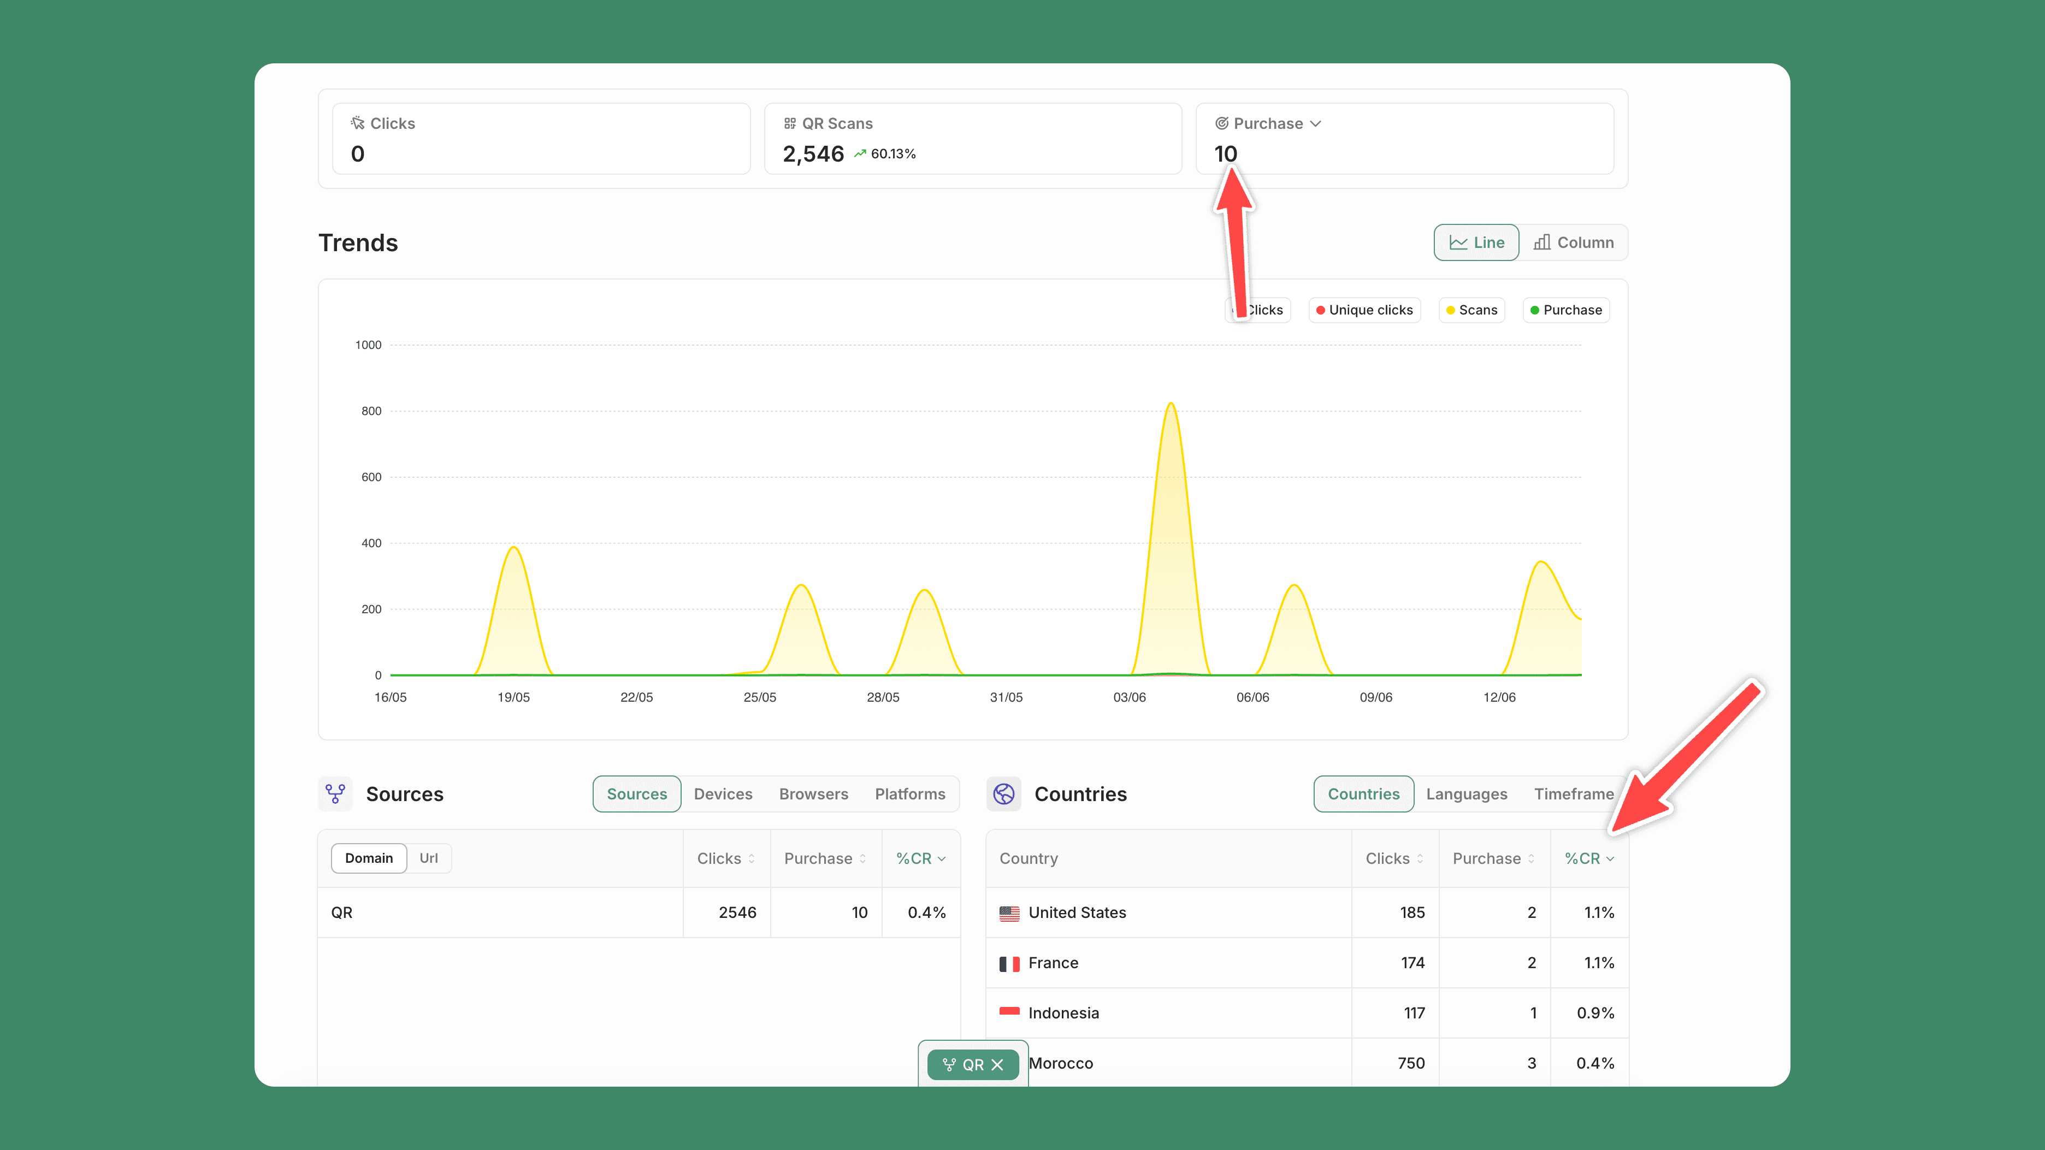Click the 174 clicks value for France
This screenshot has width=2045, height=1150.
(1412, 963)
